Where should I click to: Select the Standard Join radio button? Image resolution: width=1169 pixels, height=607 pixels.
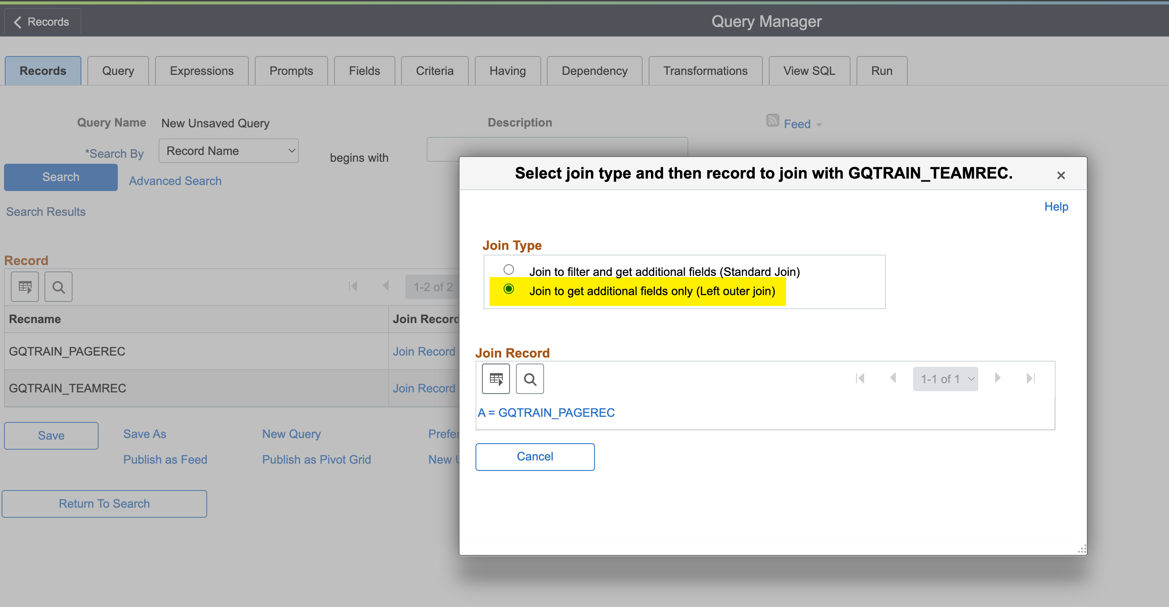(x=509, y=270)
